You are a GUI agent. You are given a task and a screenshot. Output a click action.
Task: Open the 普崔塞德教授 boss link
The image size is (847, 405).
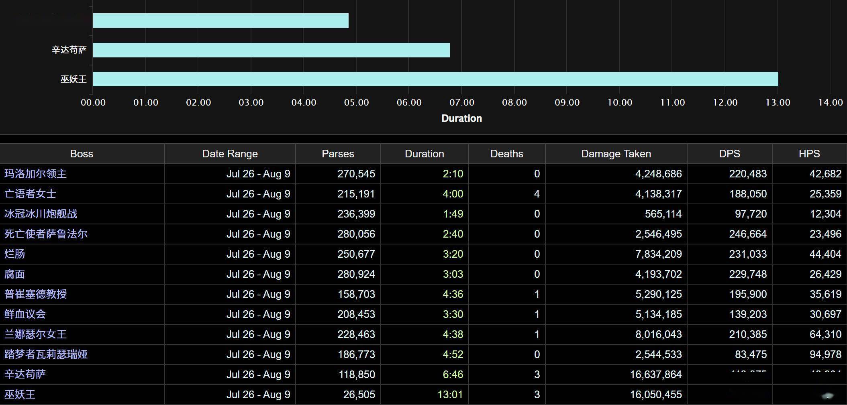tap(35, 294)
